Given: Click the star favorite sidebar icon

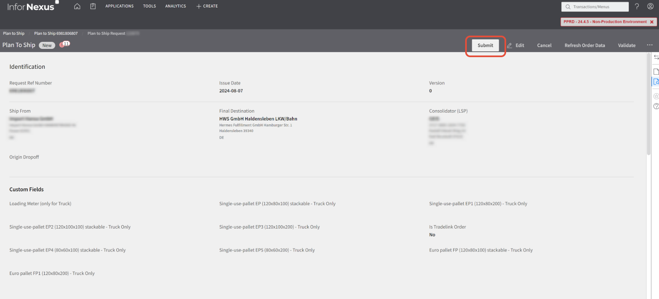Looking at the screenshot, I should coord(656,96).
